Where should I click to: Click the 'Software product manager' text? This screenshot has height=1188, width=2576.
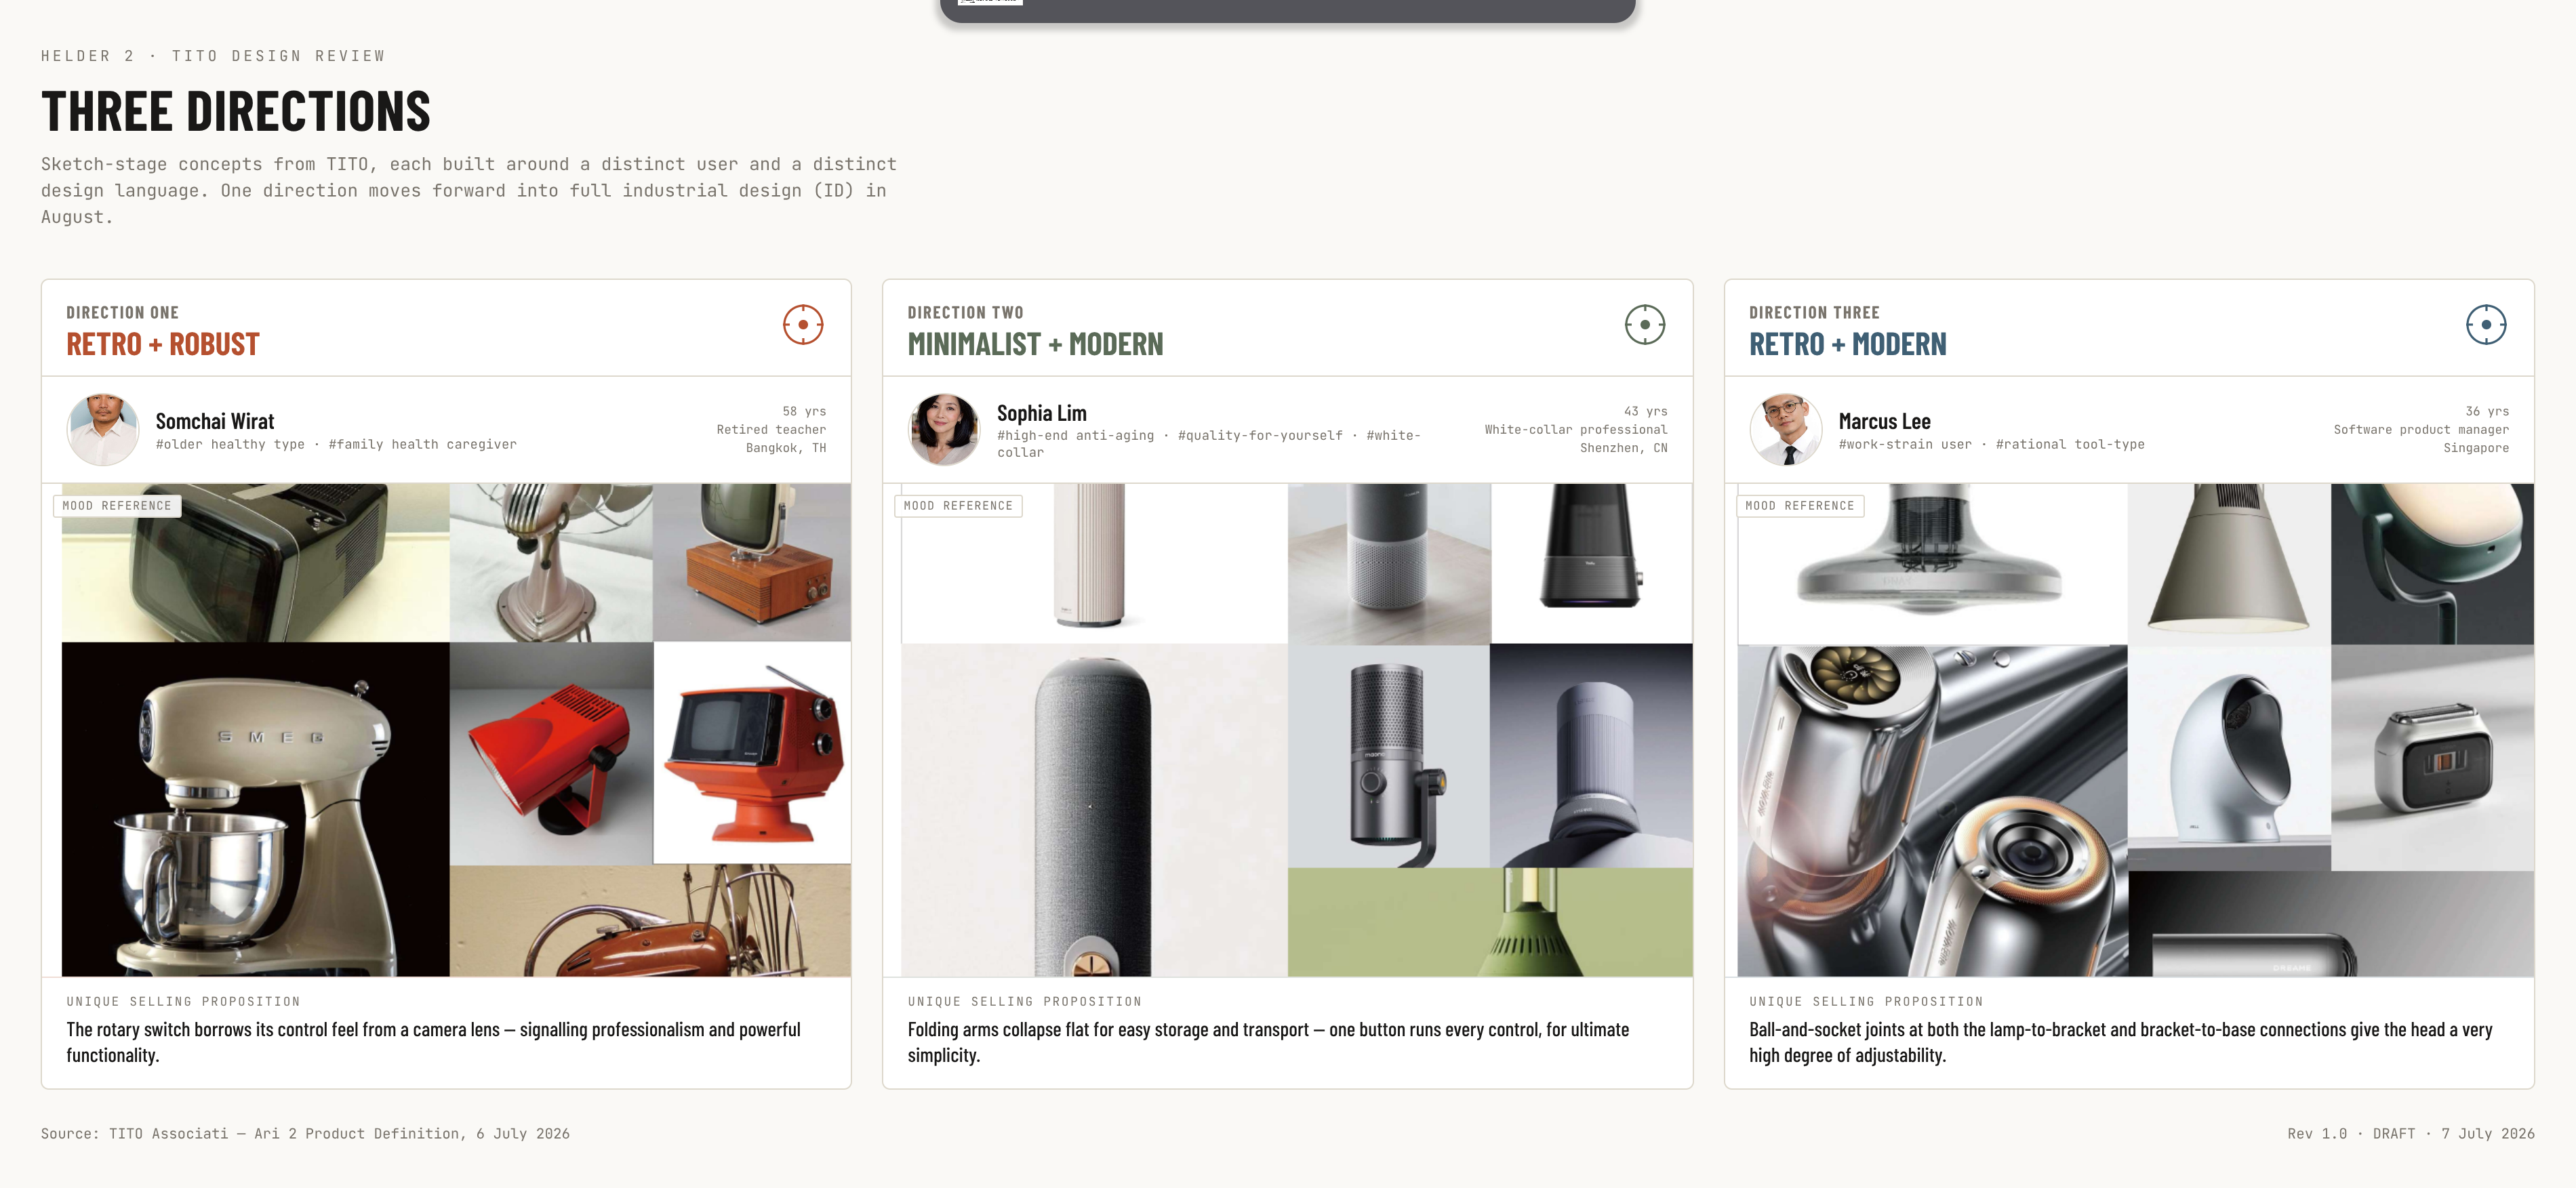(2421, 430)
